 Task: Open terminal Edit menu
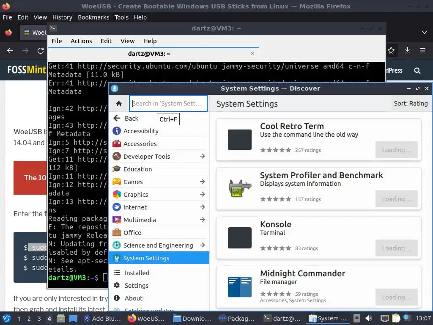pos(106,41)
